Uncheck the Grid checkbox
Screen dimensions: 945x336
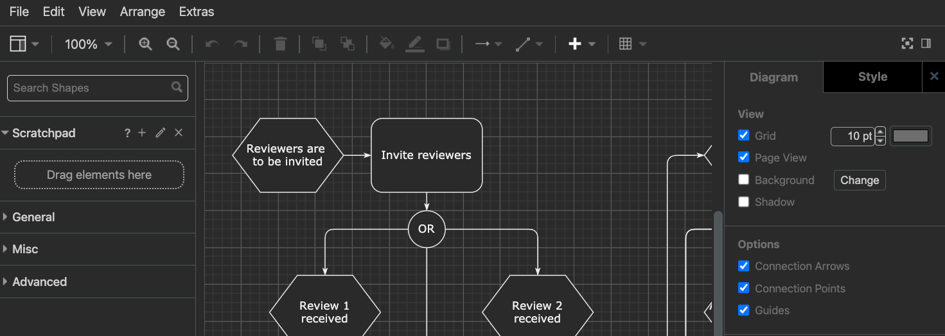click(x=744, y=135)
